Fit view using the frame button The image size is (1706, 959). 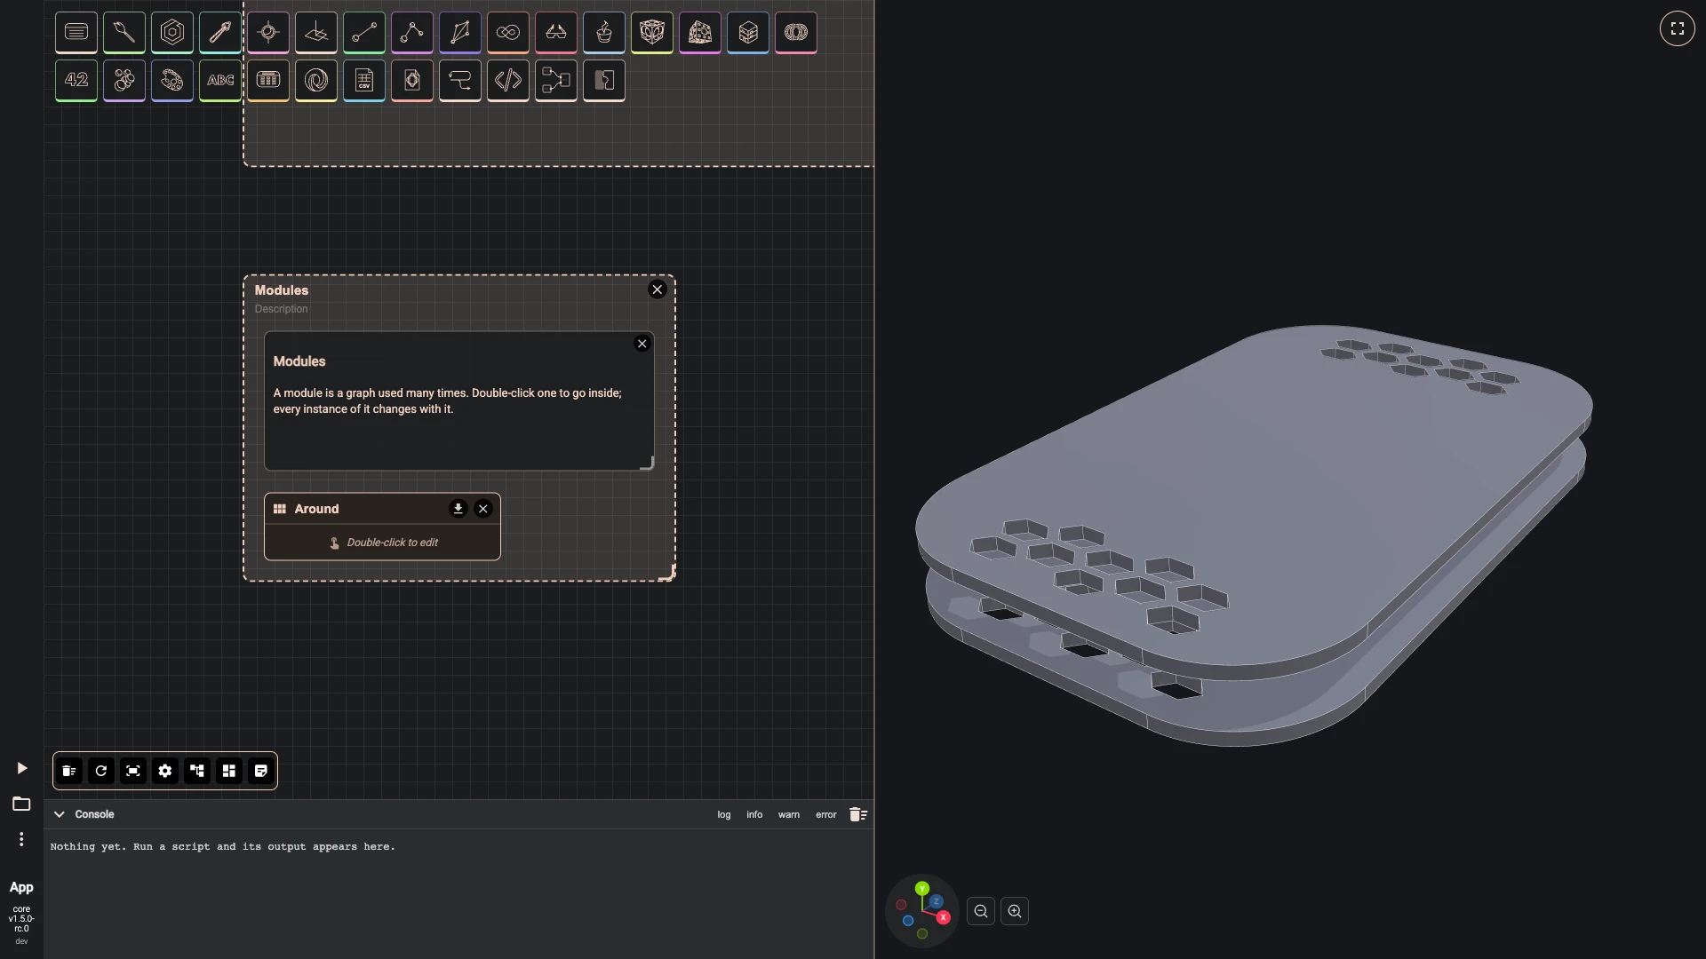pyautogui.click(x=133, y=771)
